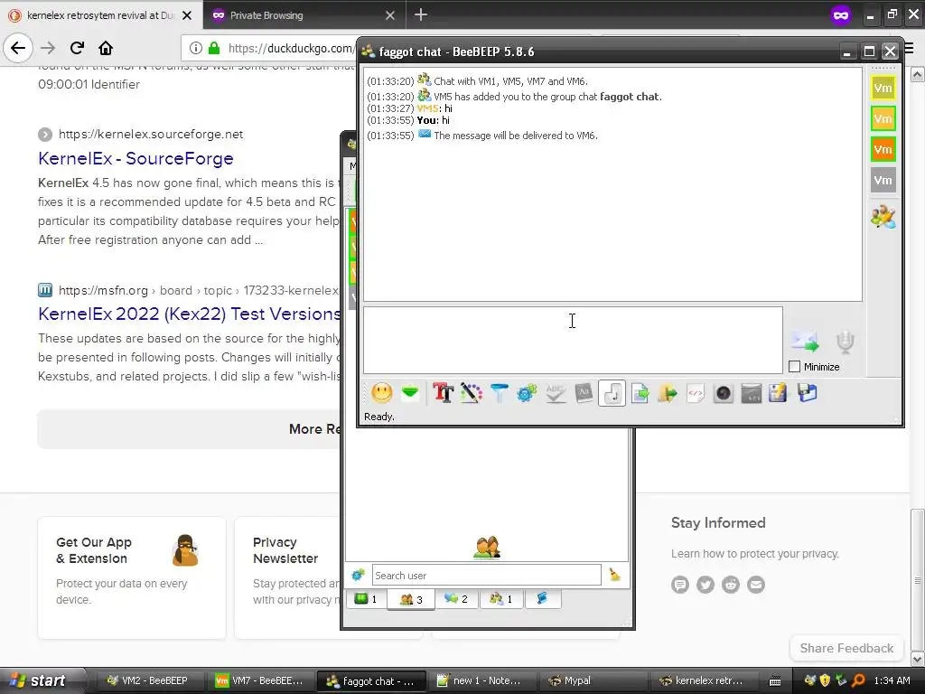This screenshot has height=694, width=925.
Task: Toggle the Minimize checkbox
Action: coord(795,367)
